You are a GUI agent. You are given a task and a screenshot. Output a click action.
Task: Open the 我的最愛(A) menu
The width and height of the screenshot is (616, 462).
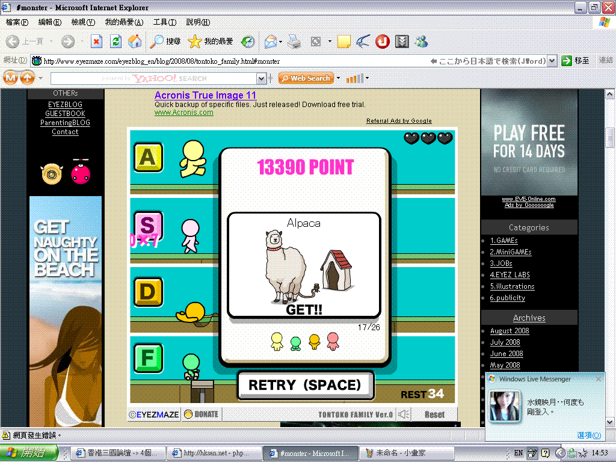(124, 22)
